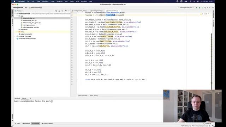Open Search Everywhere magnifier in PyCharm toolbar
Image resolution: width=226 pixels, height=127 pixels.
point(213,8)
